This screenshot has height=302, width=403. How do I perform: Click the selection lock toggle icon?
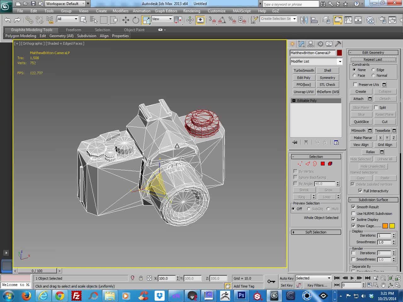click(141, 278)
